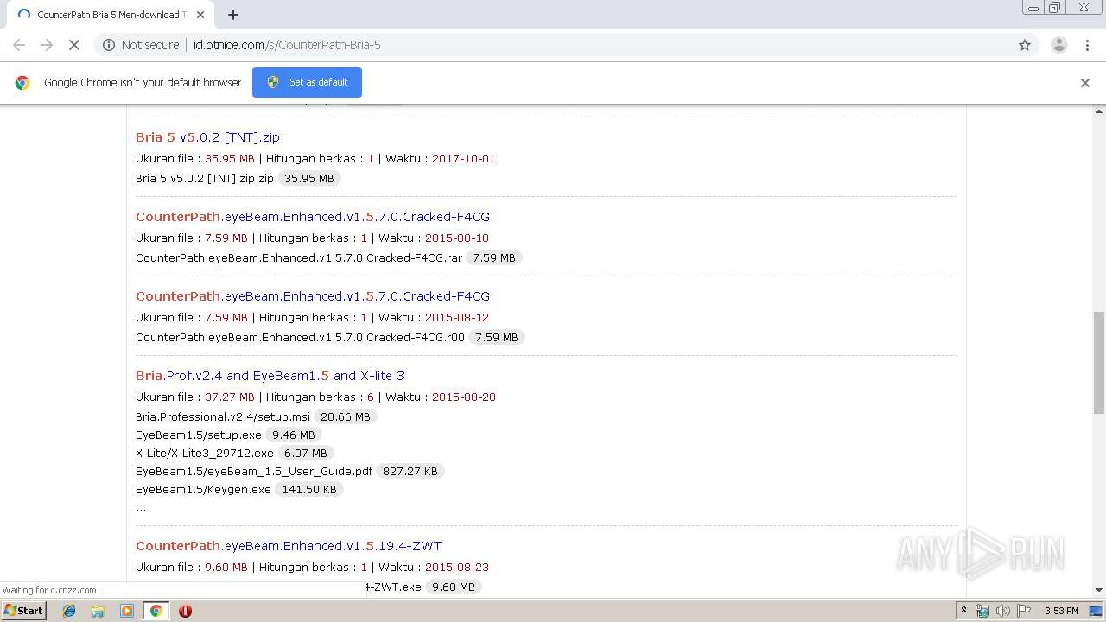The width and height of the screenshot is (1106, 622).
Task: Click Chrome taskbar button
Action: coord(156,611)
